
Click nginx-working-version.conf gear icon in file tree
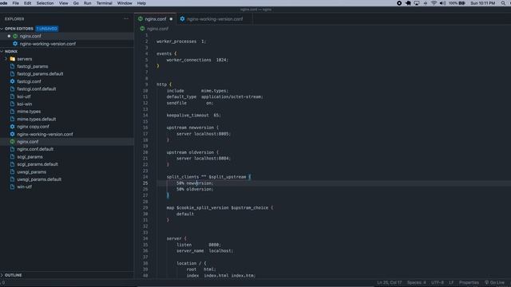click(x=13, y=134)
